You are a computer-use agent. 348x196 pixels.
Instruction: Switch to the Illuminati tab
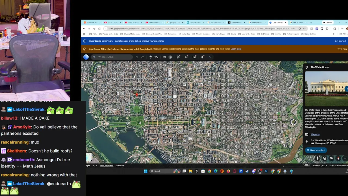[x=92, y=23]
